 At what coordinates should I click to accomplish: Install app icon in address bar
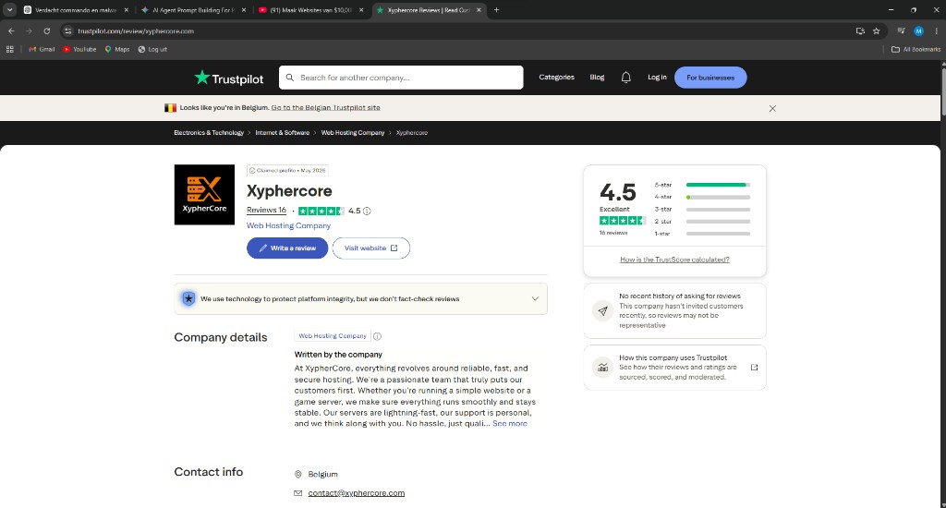pyautogui.click(x=860, y=30)
